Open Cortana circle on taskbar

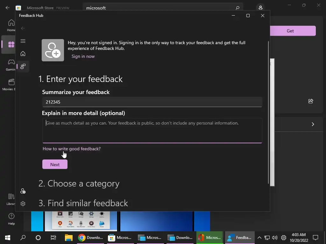pyautogui.click(x=38, y=238)
